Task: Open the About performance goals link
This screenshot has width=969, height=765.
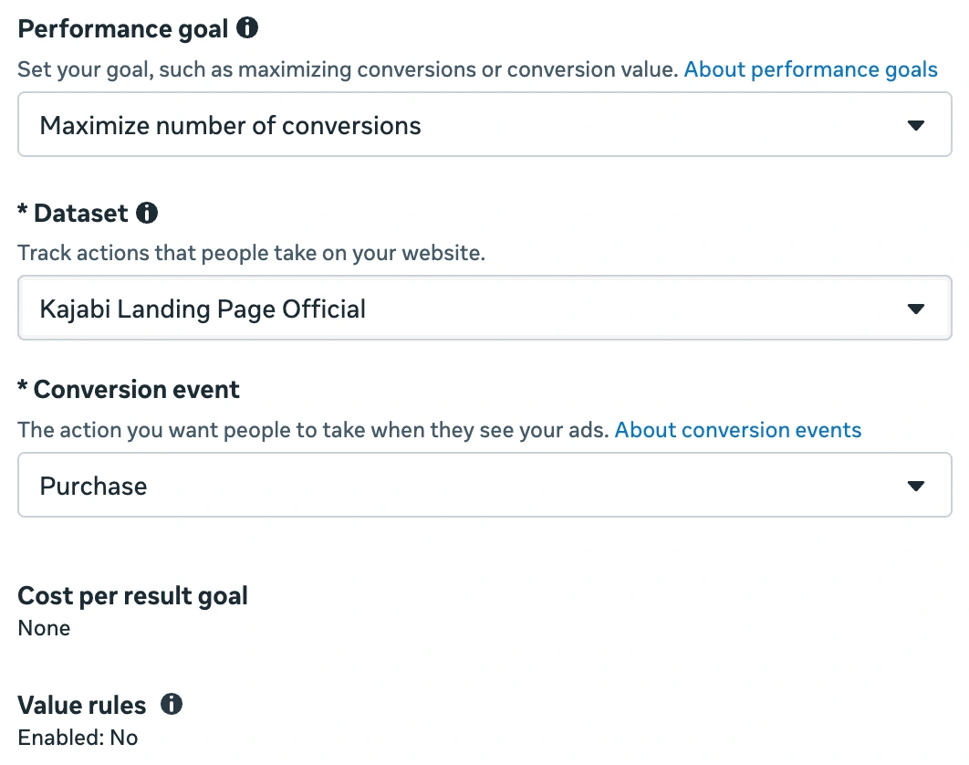Action: 811,70
